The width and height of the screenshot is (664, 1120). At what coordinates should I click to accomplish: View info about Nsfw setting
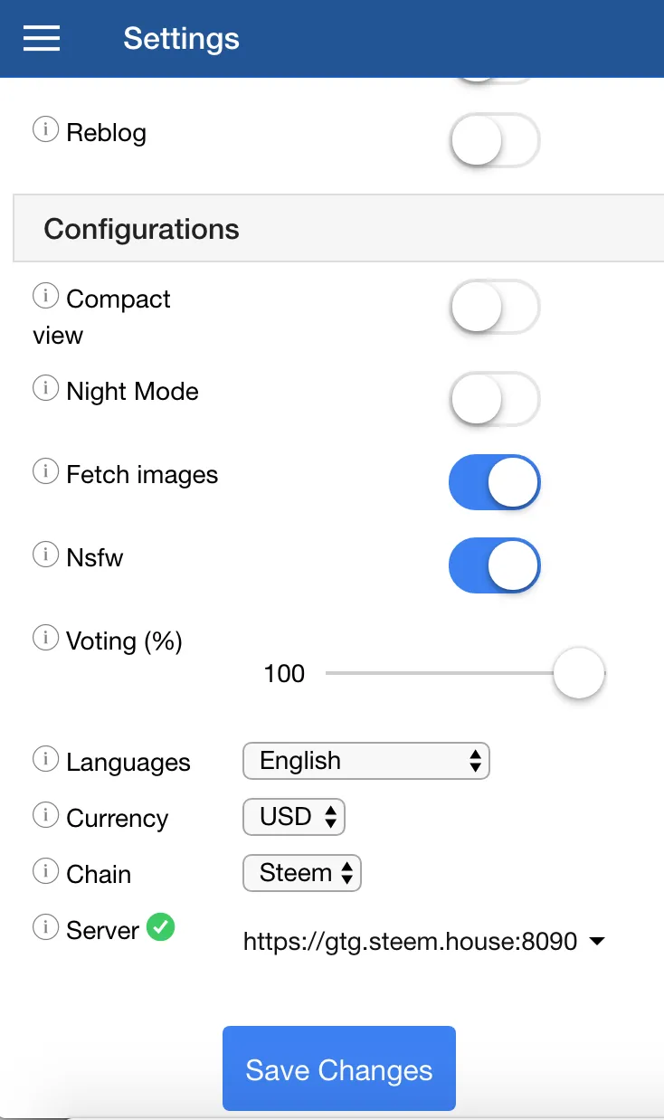point(45,555)
